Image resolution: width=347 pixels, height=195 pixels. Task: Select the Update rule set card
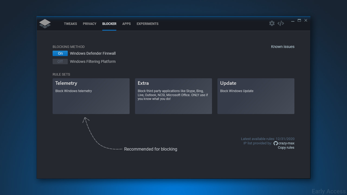256,96
